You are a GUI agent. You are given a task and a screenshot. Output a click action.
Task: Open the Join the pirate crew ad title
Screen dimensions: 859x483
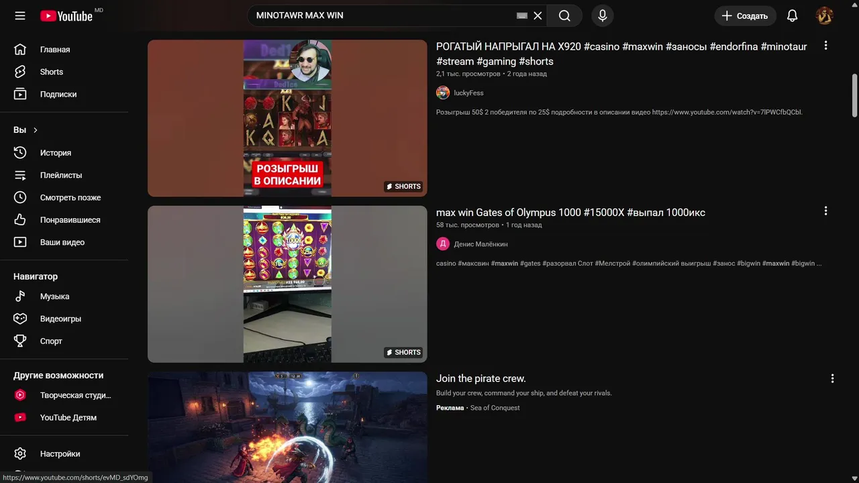pos(481,378)
